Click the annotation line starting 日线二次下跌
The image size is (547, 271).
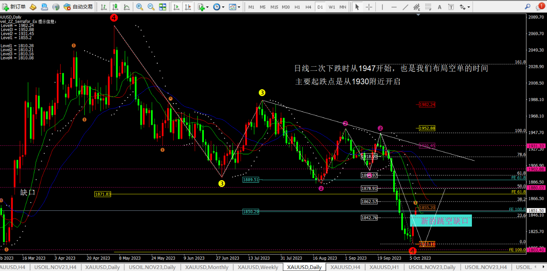pyautogui.click(x=391, y=69)
